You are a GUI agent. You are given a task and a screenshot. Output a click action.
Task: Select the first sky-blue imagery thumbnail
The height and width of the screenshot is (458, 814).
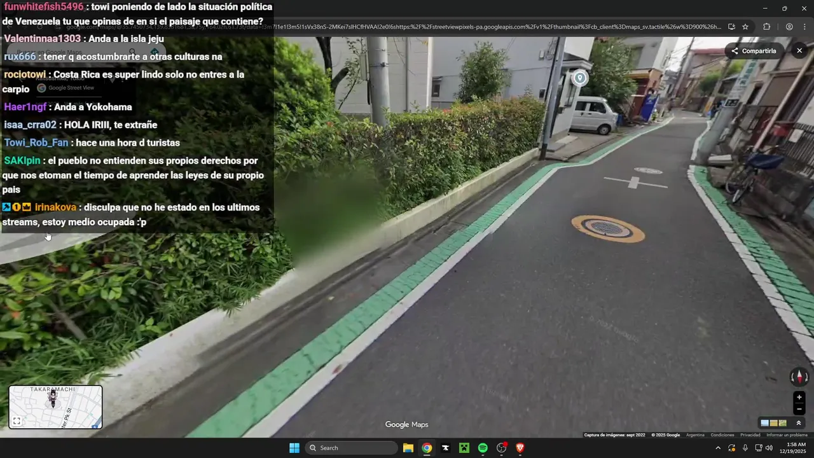(765, 423)
